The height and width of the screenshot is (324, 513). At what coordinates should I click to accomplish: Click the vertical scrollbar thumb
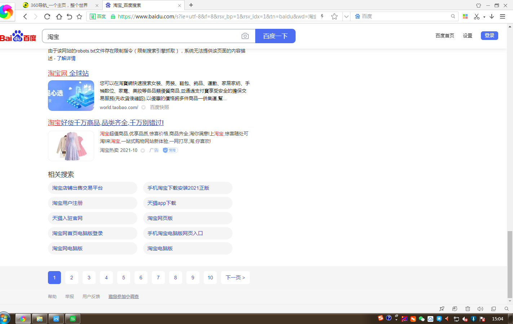point(510,265)
